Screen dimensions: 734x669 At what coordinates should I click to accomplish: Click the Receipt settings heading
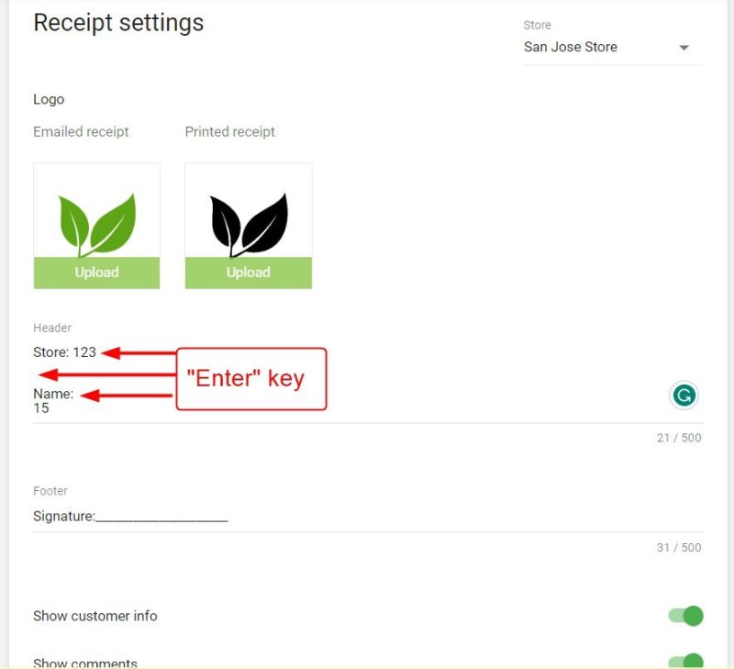tap(118, 24)
